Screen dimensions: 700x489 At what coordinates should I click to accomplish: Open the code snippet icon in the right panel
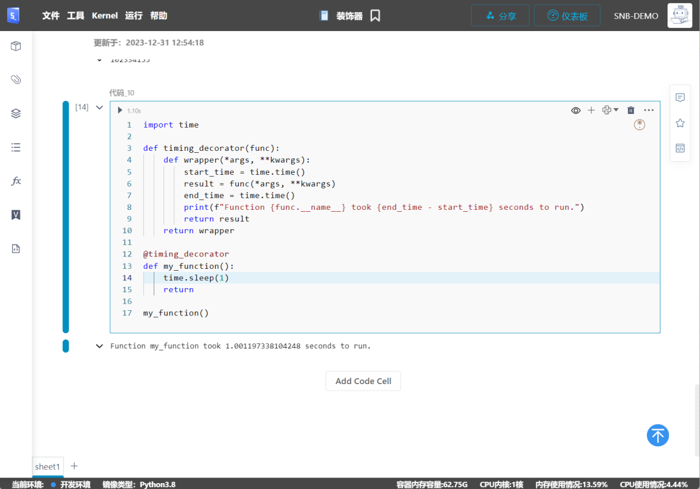click(x=680, y=148)
